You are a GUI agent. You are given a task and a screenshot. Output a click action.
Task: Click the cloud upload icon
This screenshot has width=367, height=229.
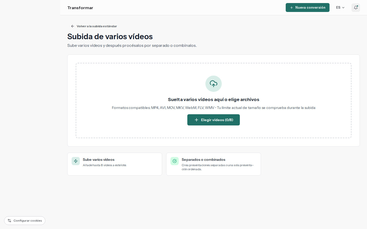click(214, 84)
